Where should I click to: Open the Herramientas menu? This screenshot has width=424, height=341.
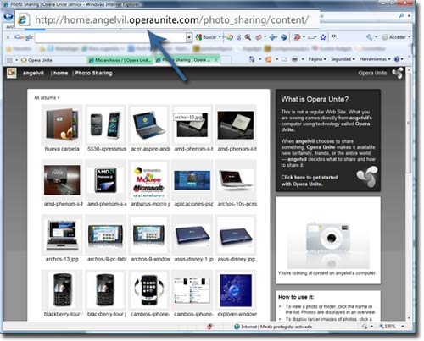[375, 59]
